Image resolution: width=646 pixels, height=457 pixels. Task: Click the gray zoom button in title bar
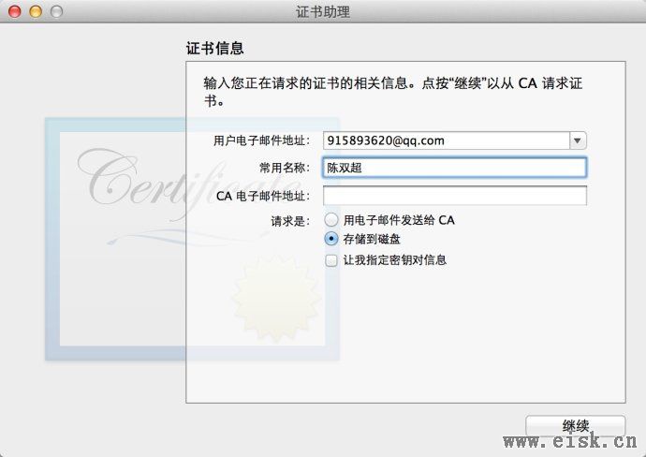click(x=56, y=11)
